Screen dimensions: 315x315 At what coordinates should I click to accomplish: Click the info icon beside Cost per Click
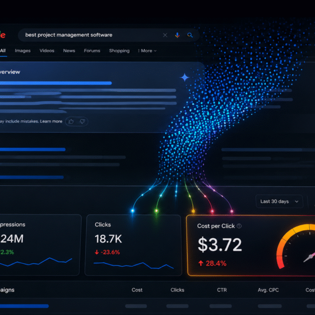click(239, 226)
